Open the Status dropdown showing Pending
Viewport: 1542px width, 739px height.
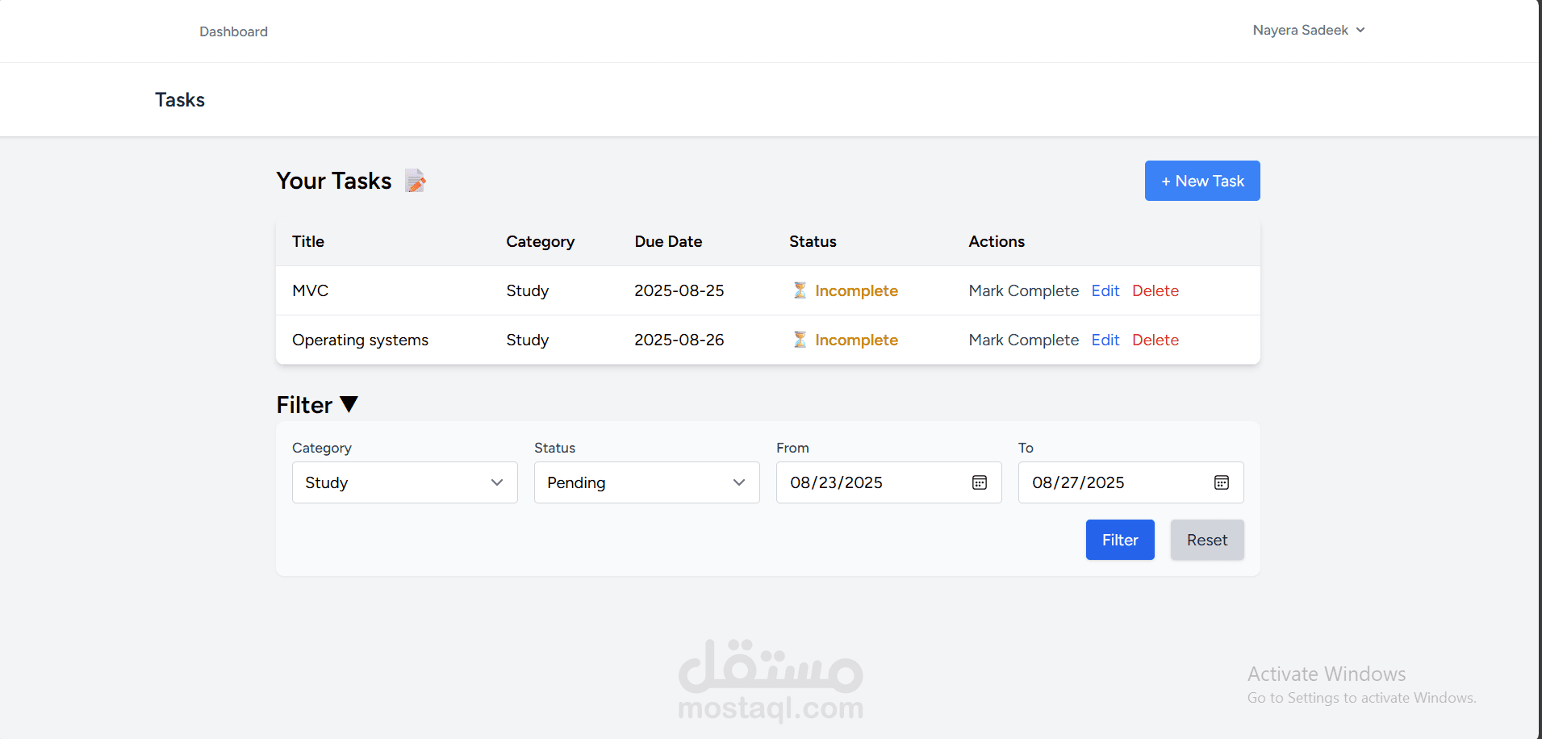(647, 482)
